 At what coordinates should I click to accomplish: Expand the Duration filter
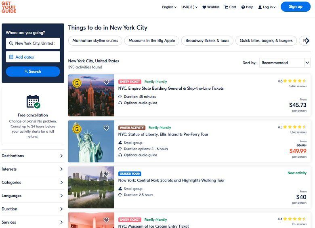(33, 209)
